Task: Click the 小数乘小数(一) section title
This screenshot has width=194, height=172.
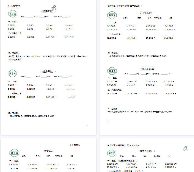Action: pos(147,13)
